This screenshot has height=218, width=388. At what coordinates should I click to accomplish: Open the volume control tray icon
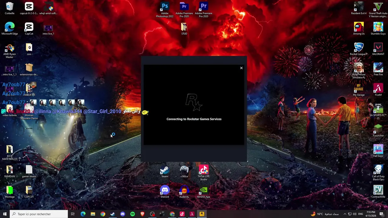tap(355, 214)
